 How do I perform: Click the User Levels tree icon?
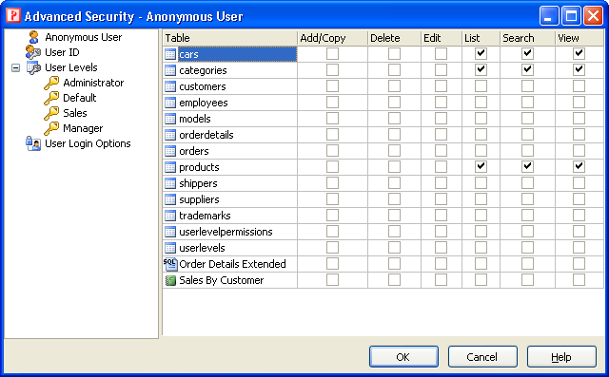tap(33, 67)
